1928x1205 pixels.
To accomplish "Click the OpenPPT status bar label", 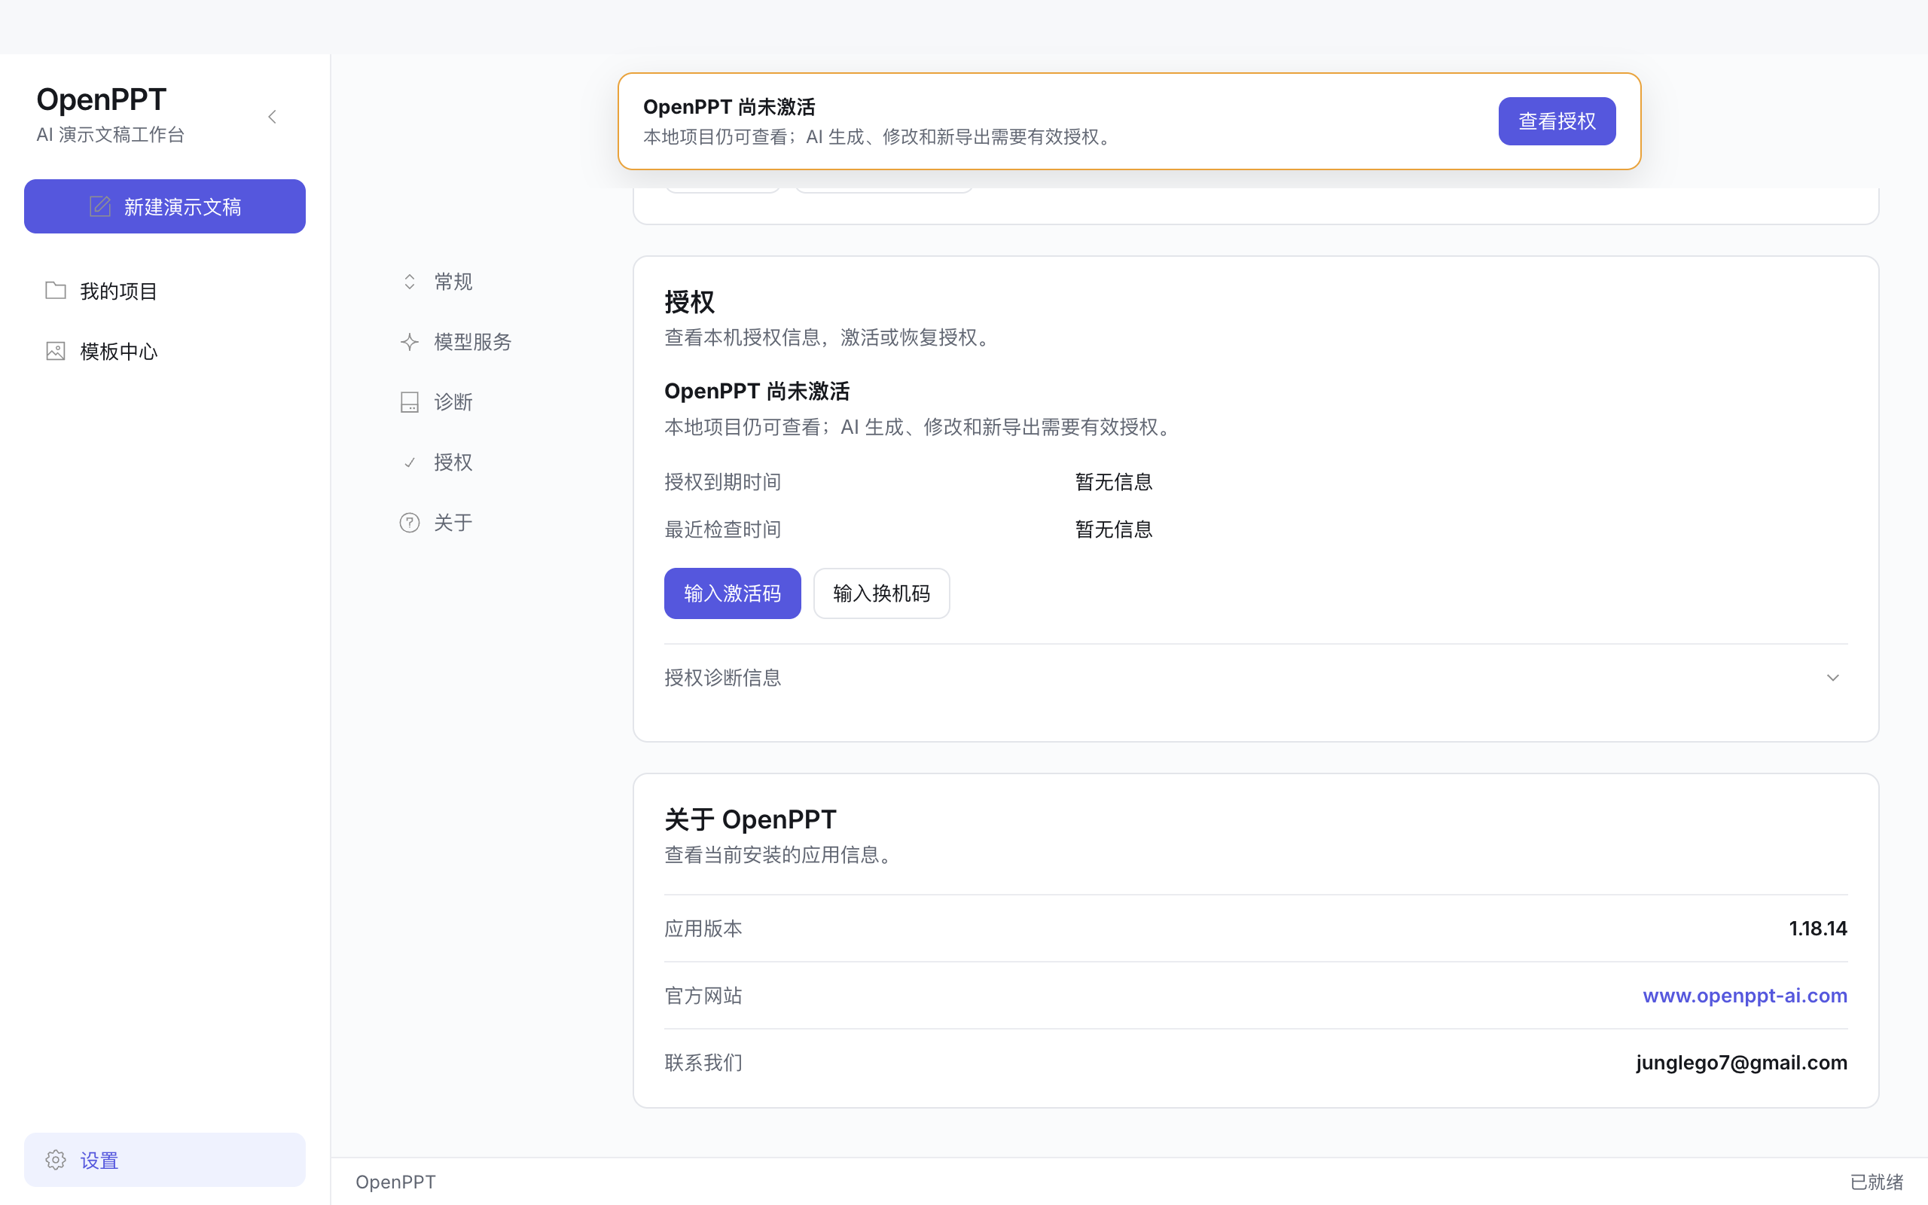I will click(395, 1182).
